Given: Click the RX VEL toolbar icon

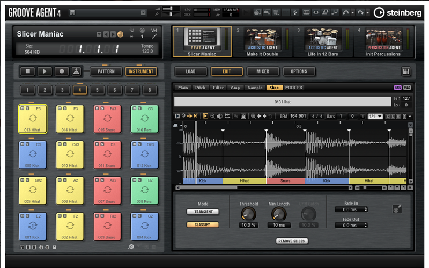Looking at the screenshot, I should click(276, 12).
